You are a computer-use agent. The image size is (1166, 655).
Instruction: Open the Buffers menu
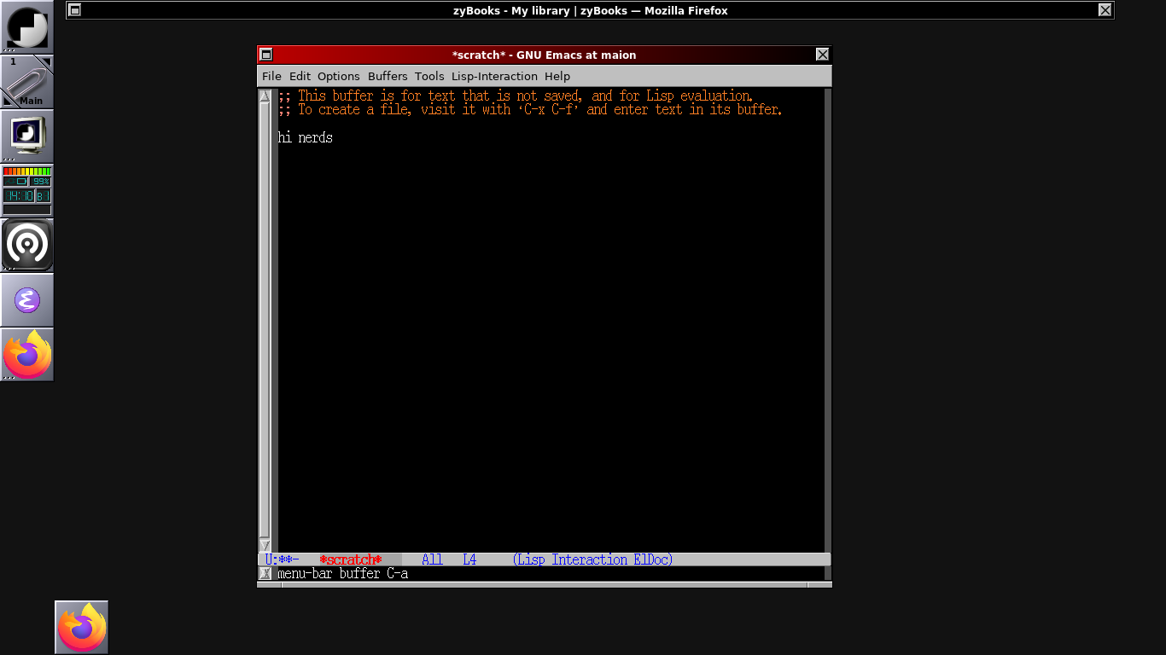click(388, 76)
